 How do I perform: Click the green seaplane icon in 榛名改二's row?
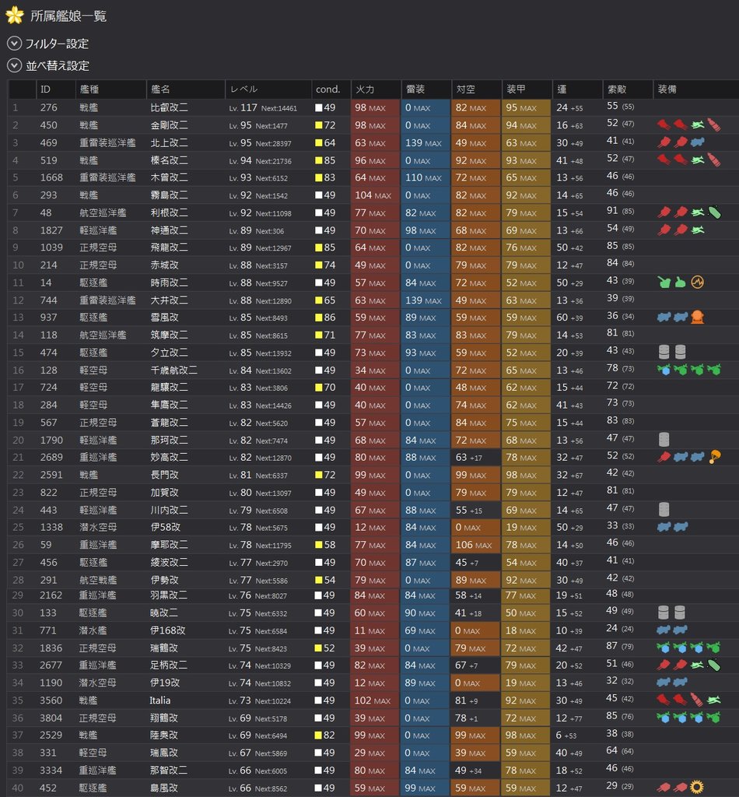tap(697, 160)
